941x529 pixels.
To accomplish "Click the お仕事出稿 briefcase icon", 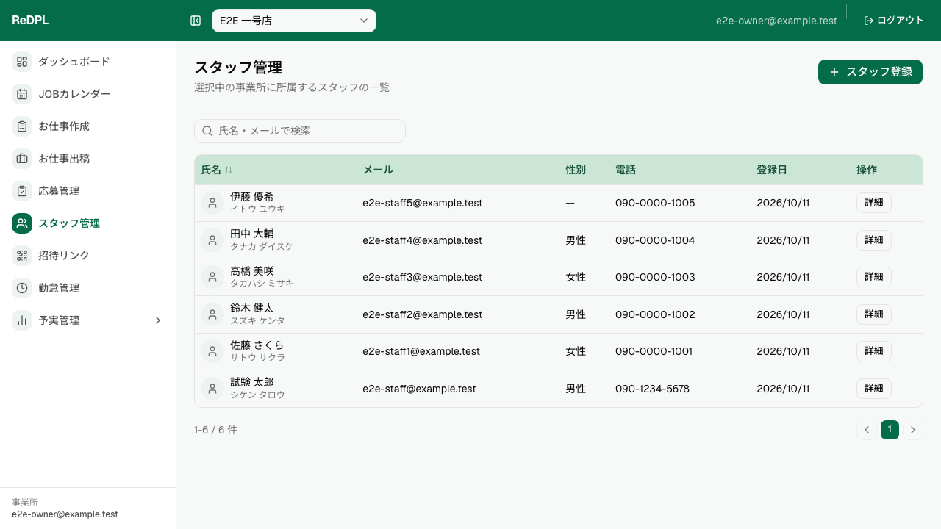I will point(22,159).
